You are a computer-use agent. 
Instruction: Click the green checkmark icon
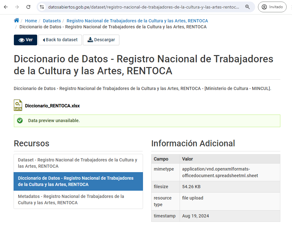[20, 121]
